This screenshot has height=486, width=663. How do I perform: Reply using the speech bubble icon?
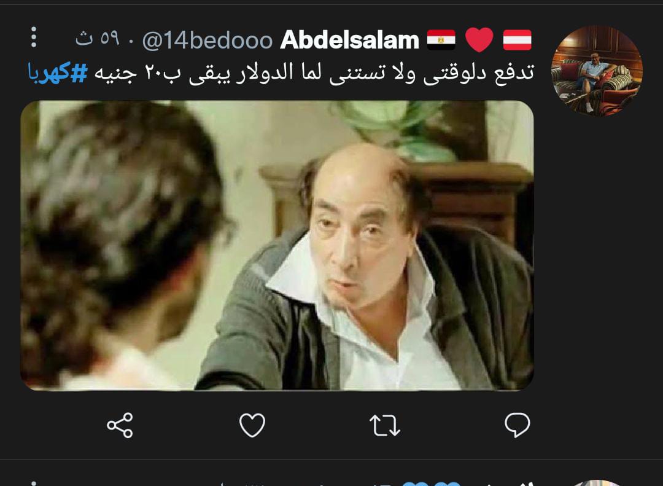pyautogui.click(x=517, y=425)
